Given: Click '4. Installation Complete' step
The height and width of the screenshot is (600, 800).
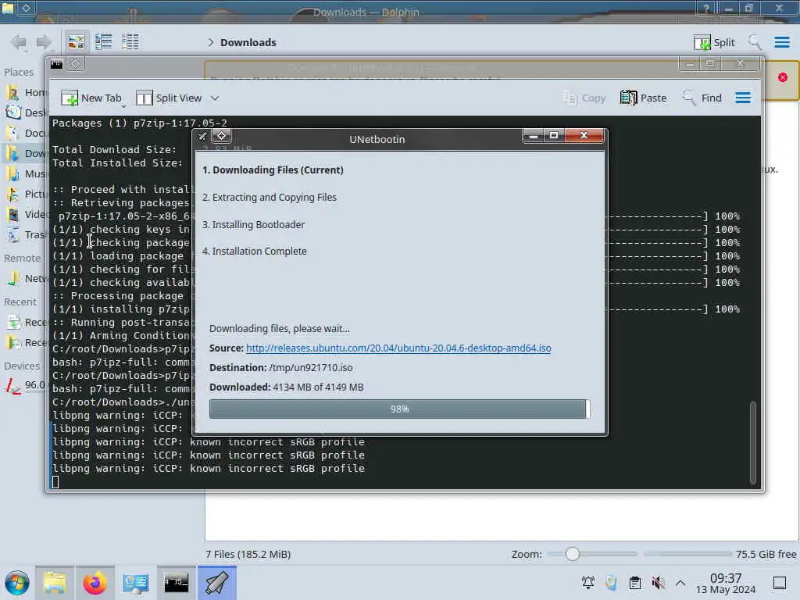Looking at the screenshot, I should 255,251.
